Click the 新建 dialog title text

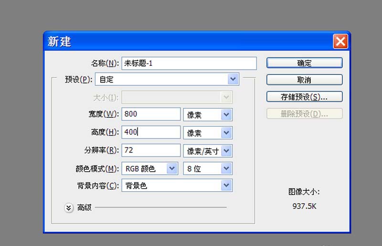pyautogui.click(x=59, y=41)
